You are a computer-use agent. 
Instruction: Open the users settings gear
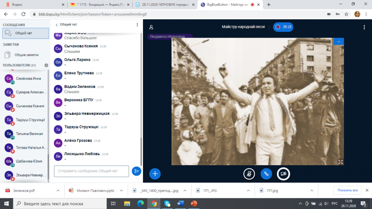[46, 65]
